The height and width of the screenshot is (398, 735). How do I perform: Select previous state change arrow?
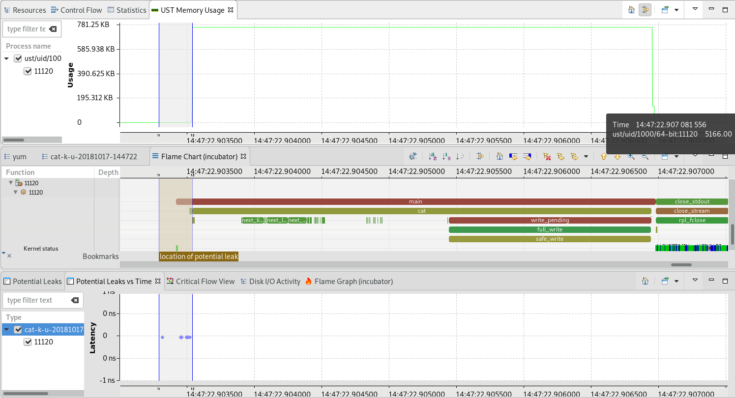pyautogui.click(x=513, y=156)
